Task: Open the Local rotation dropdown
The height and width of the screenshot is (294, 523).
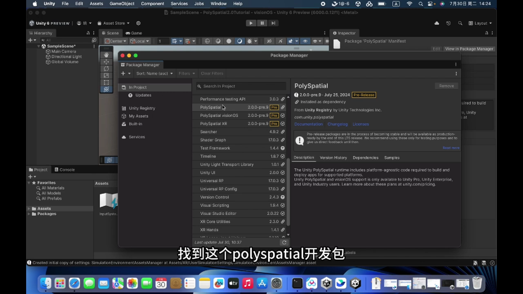Action: [x=140, y=41]
